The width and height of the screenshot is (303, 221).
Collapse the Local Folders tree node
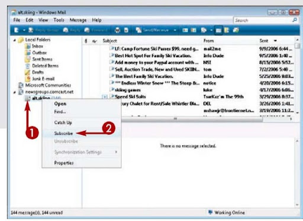pos(15,40)
